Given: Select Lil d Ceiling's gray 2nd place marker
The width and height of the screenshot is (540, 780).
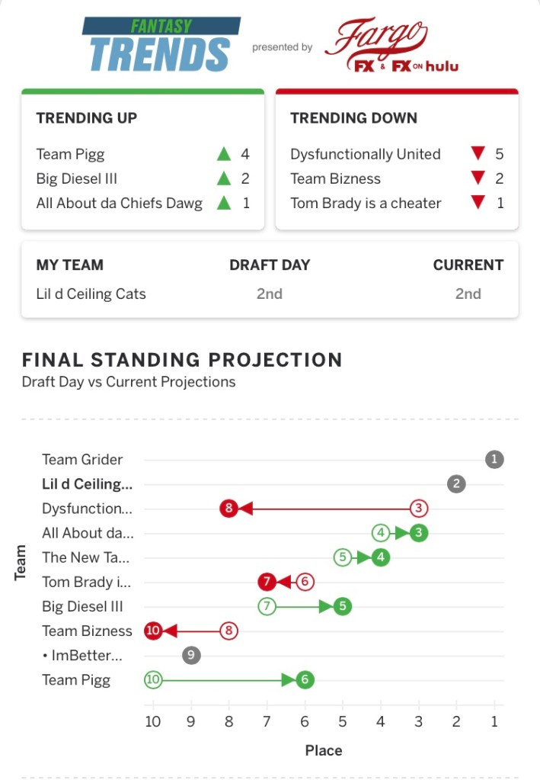Looking at the screenshot, I should point(456,483).
